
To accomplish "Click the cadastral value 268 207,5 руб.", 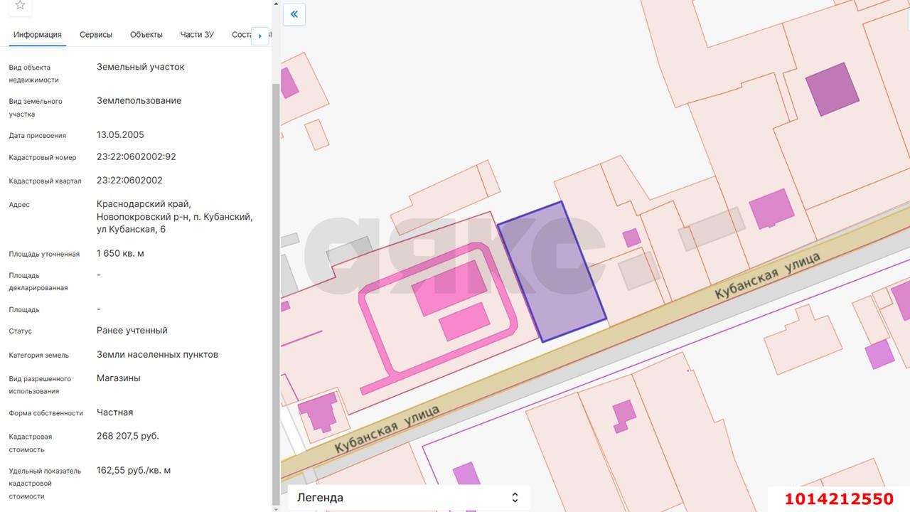I will [128, 436].
